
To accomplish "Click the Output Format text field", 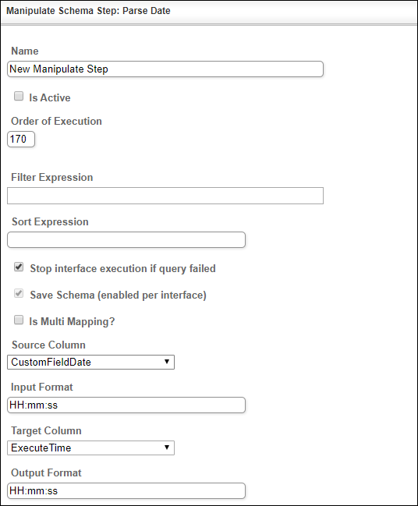I will tap(126, 491).
